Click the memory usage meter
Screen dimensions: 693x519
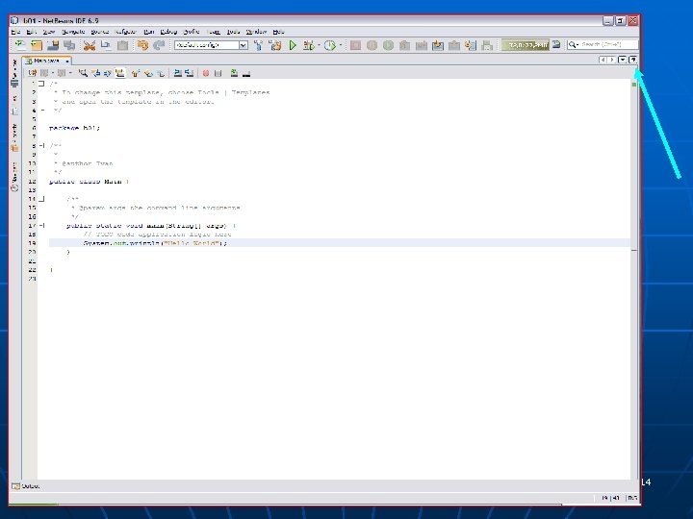point(525,45)
